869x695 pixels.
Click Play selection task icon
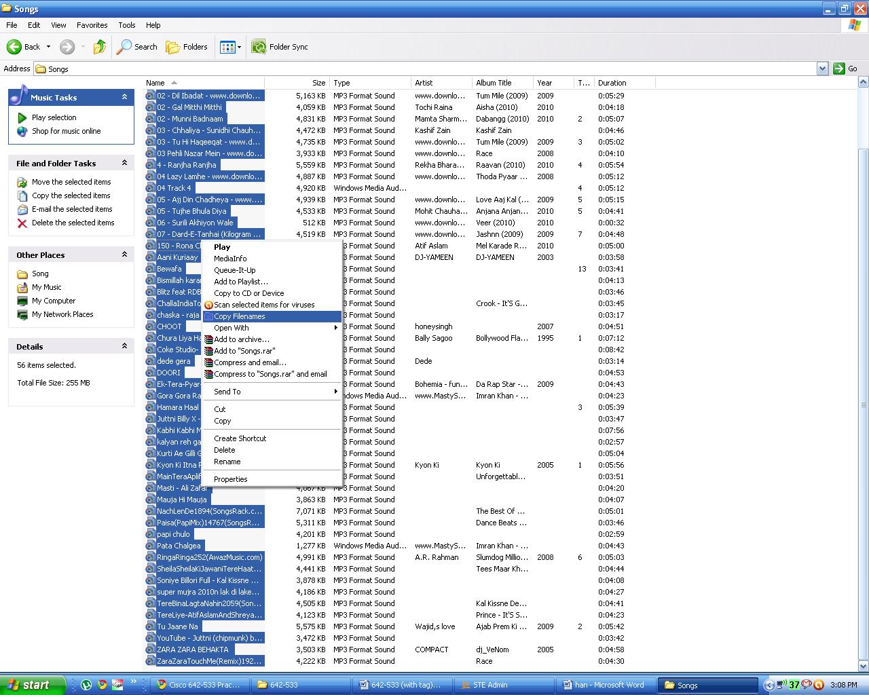(x=22, y=117)
